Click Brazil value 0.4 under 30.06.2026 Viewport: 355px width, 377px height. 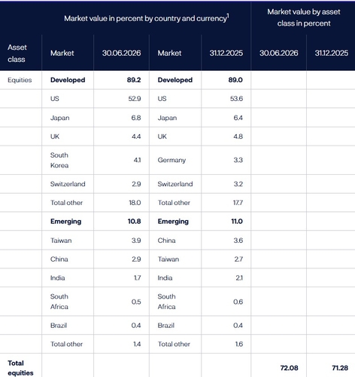pos(136,326)
